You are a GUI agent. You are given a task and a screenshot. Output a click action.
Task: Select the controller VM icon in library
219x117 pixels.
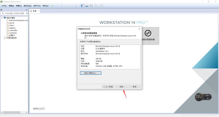(x=7, y=30)
